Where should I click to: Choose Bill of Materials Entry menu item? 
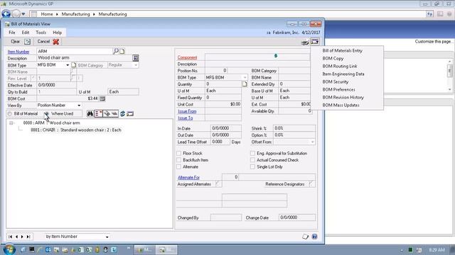click(x=343, y=50)
